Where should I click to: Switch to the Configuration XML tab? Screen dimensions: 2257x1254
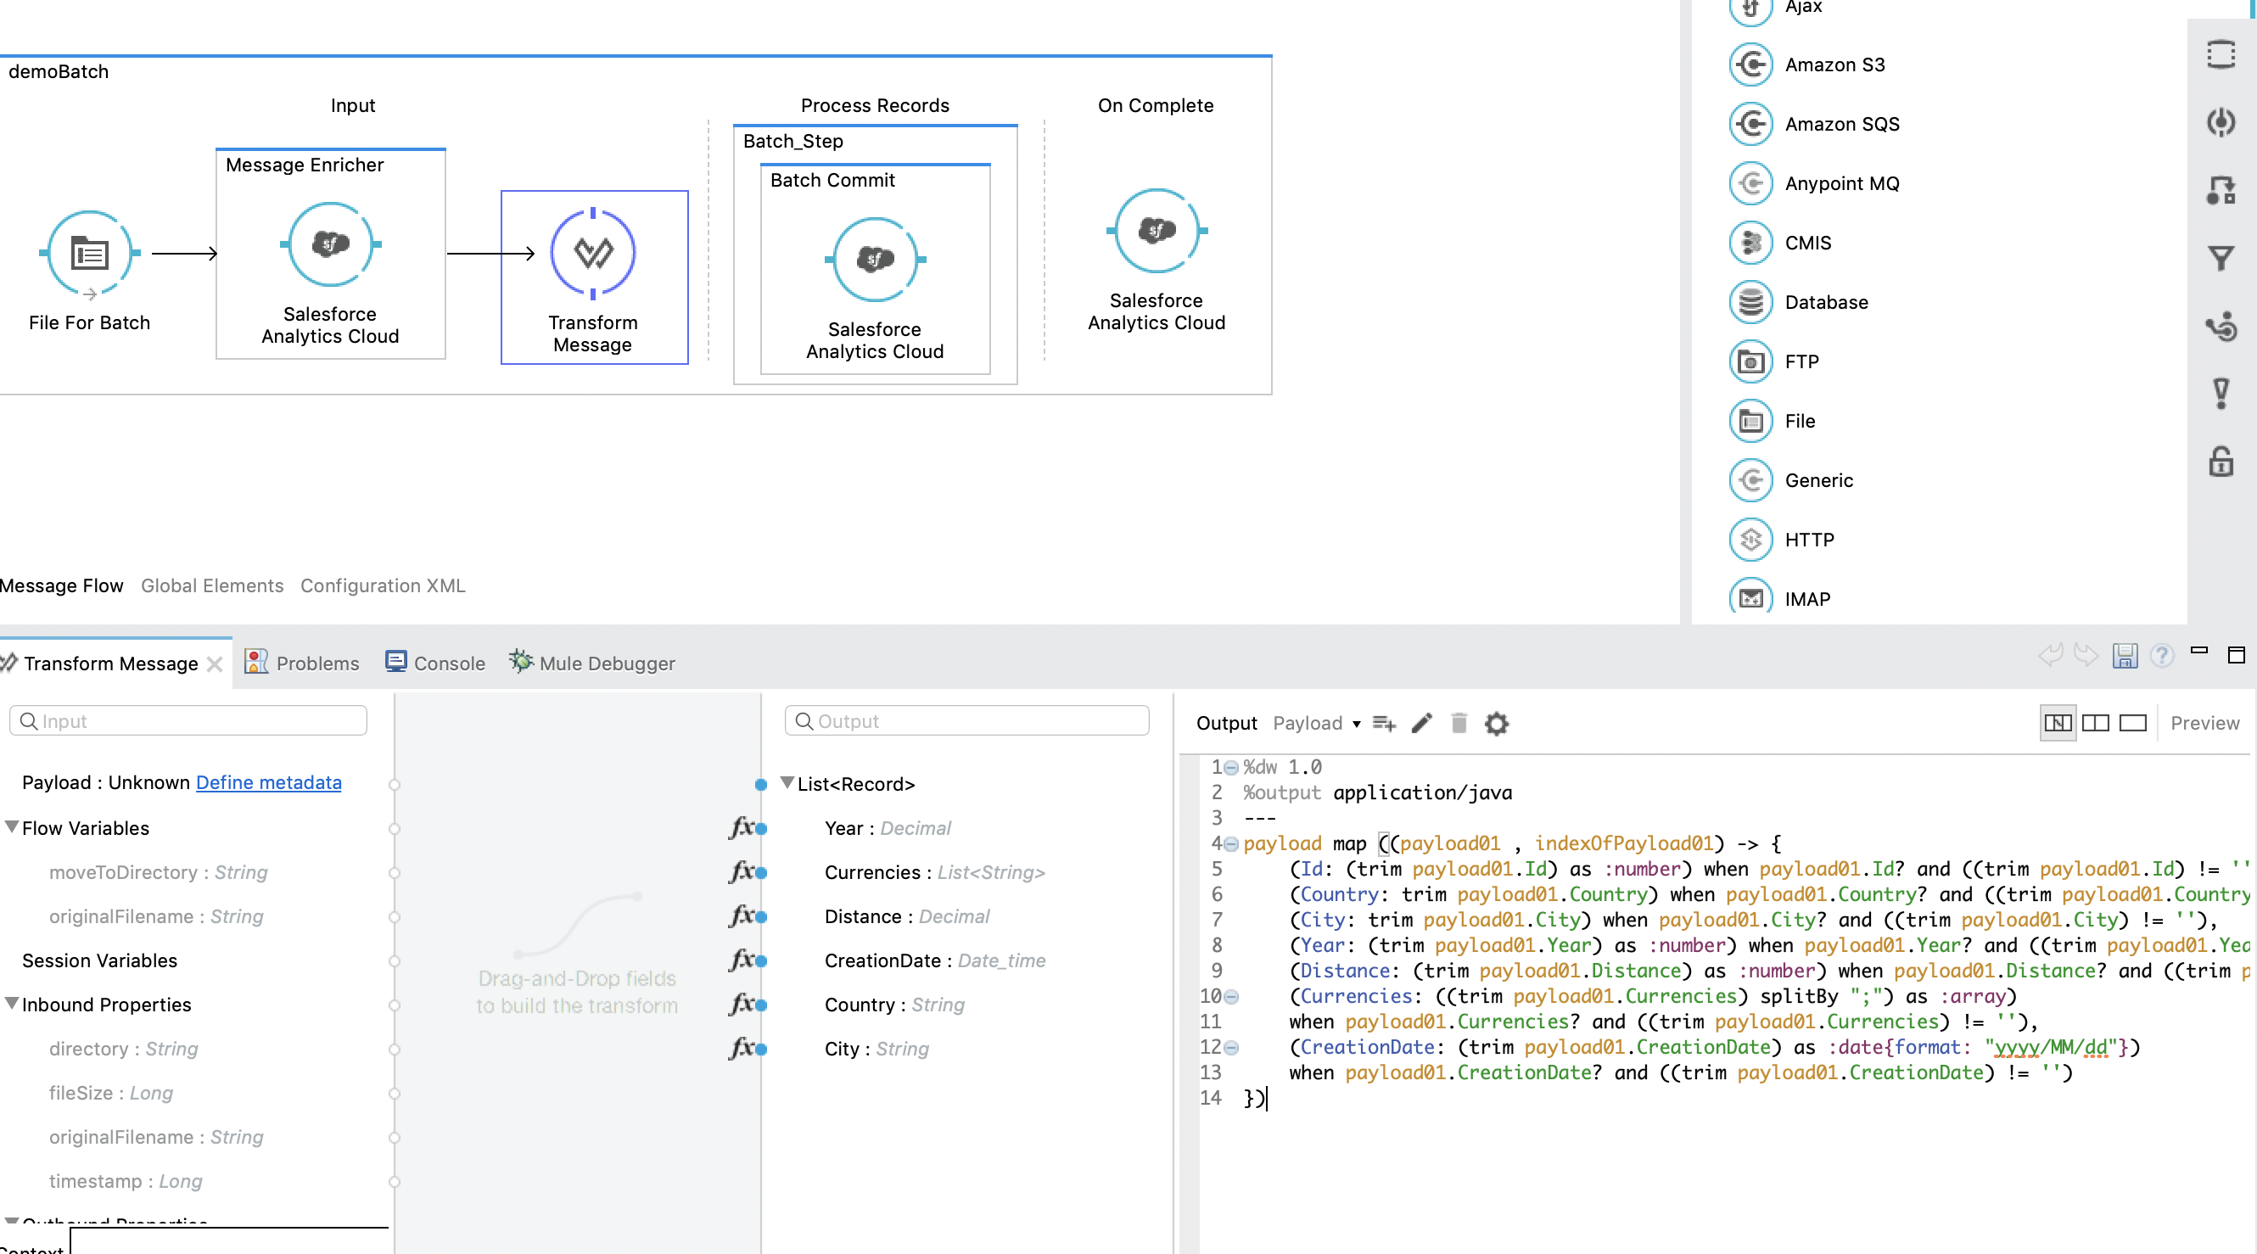click(x=383, y=585)
